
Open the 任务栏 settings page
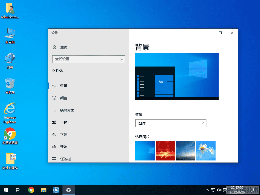click(89, 159)
